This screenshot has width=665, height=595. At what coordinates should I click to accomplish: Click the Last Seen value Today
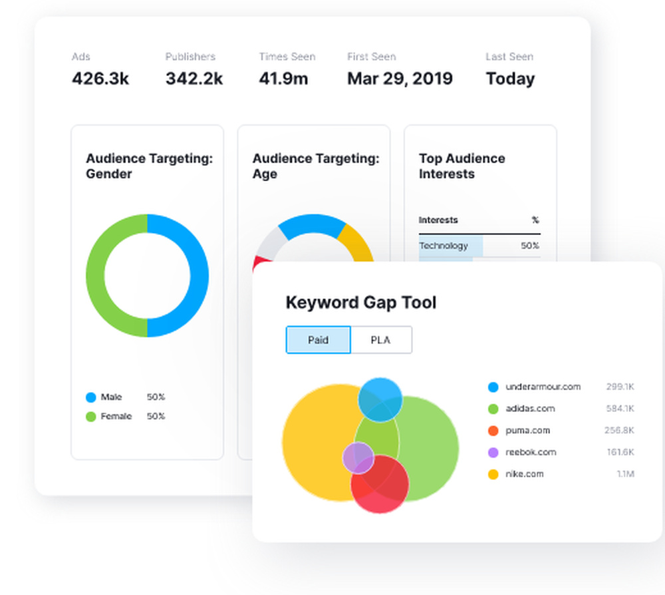coord(510,79)
